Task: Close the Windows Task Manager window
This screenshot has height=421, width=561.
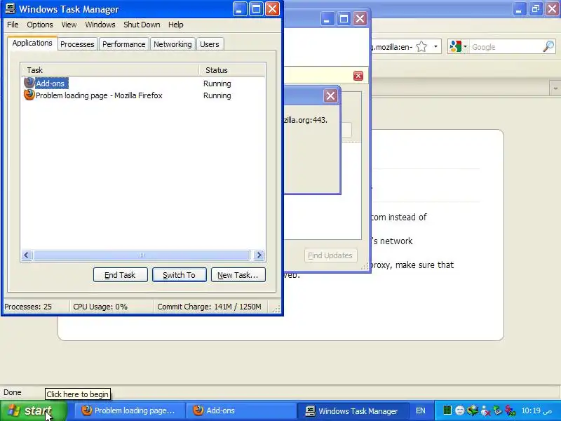Action: click(273, 9)
